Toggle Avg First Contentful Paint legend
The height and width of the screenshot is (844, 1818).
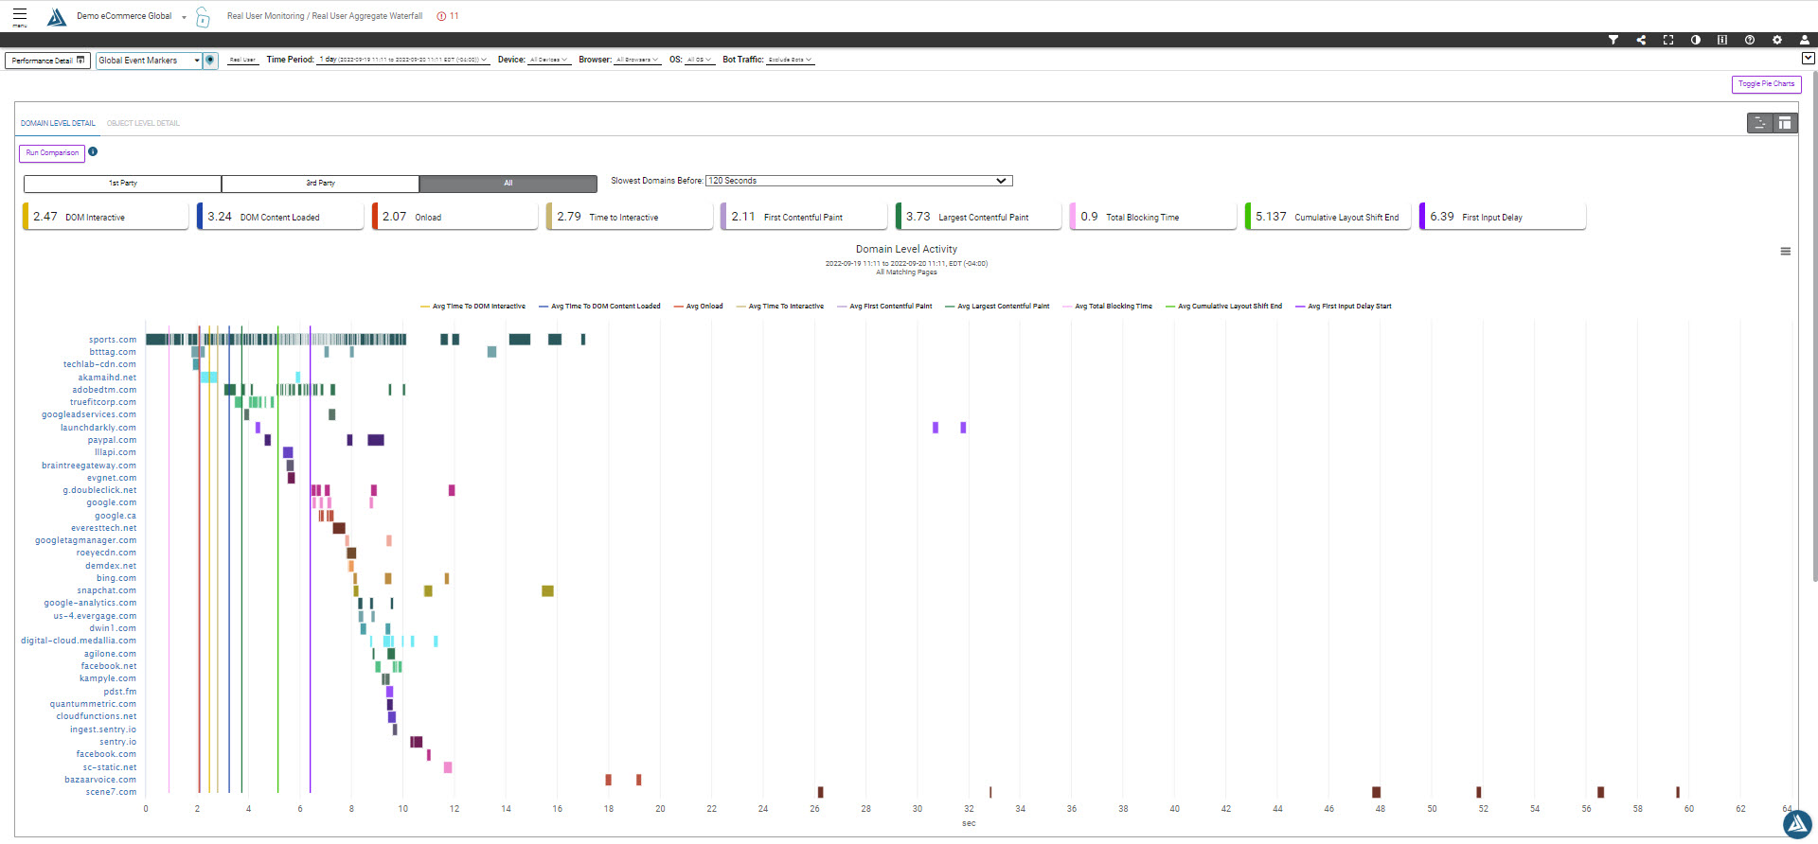point(884,307)
